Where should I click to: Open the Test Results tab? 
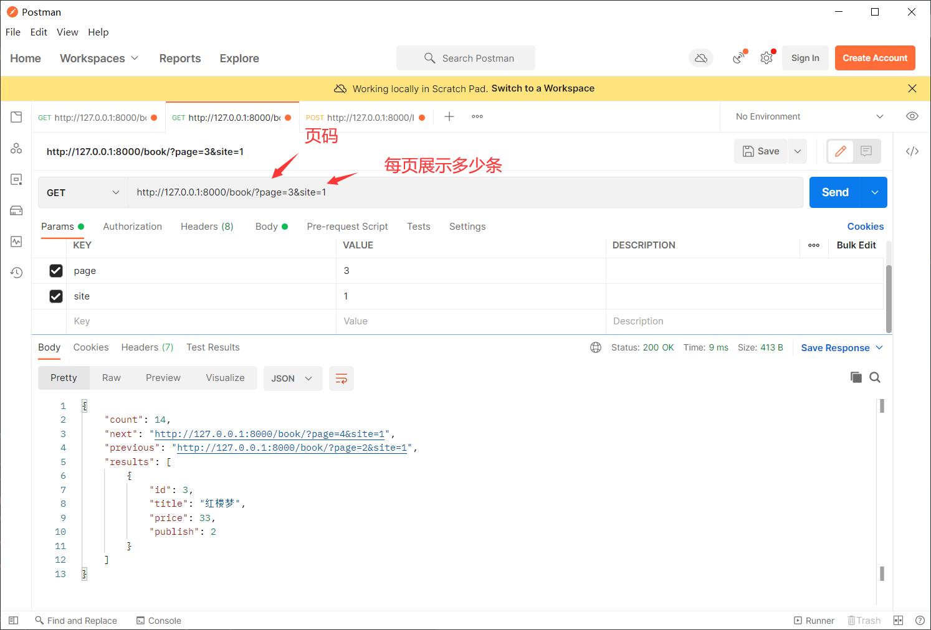pos(213,347)
